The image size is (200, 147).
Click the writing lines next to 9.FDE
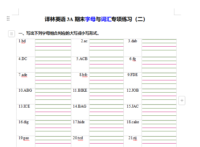click(x=159, y=79)
